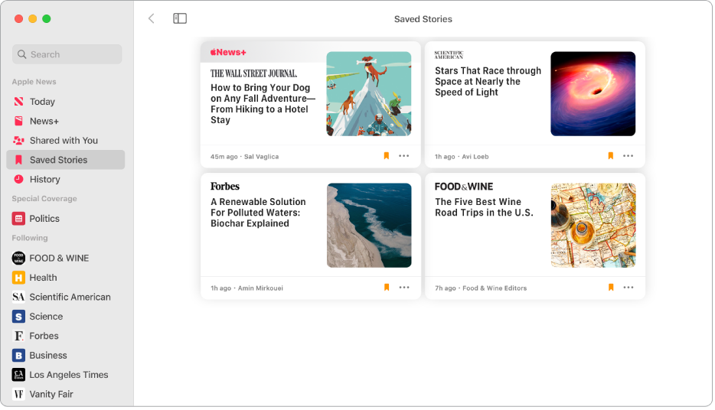The height and width of the screenshot is (410, 715).
Task: Open the FOOD & WINE channel
Action: tap(66, 259)
